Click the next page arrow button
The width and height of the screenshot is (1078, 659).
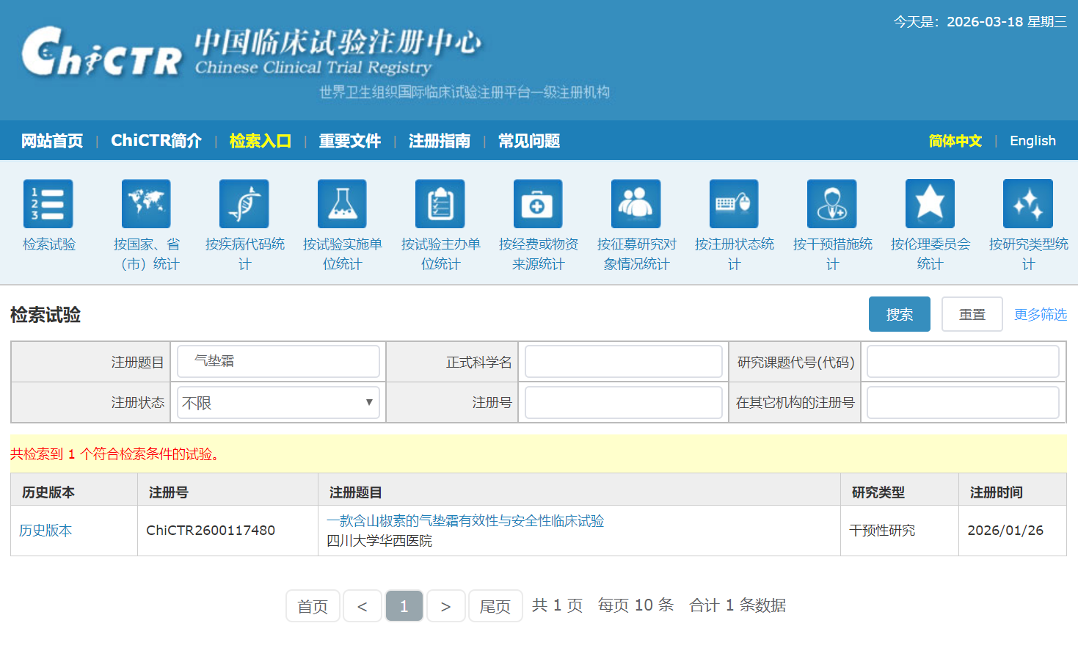[446, 606]
